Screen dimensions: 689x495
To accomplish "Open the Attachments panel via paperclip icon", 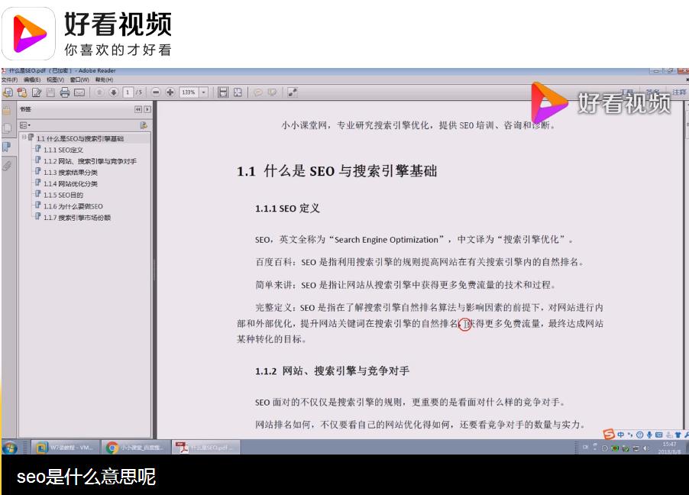I will click(x=8, y=164).
